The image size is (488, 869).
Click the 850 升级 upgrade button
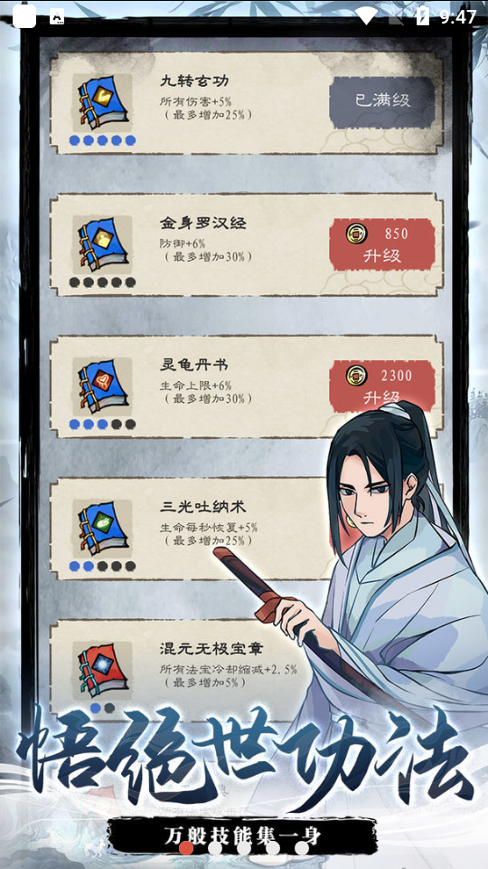381,244
